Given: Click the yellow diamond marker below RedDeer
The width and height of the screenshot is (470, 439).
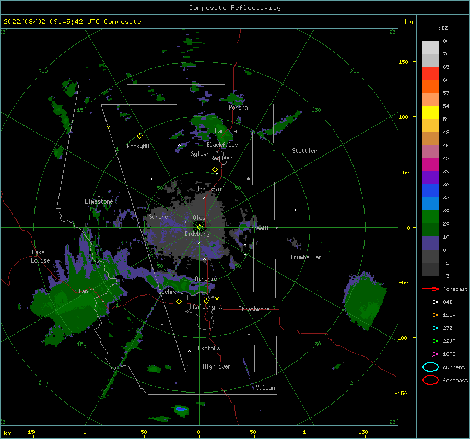Looking at the screenshot, I should (215, 170).
